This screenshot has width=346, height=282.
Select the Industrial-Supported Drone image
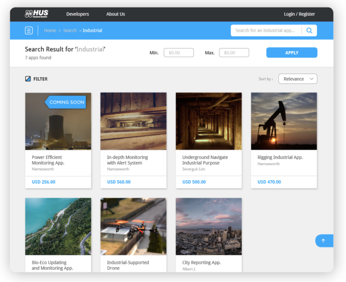[133, 226]
